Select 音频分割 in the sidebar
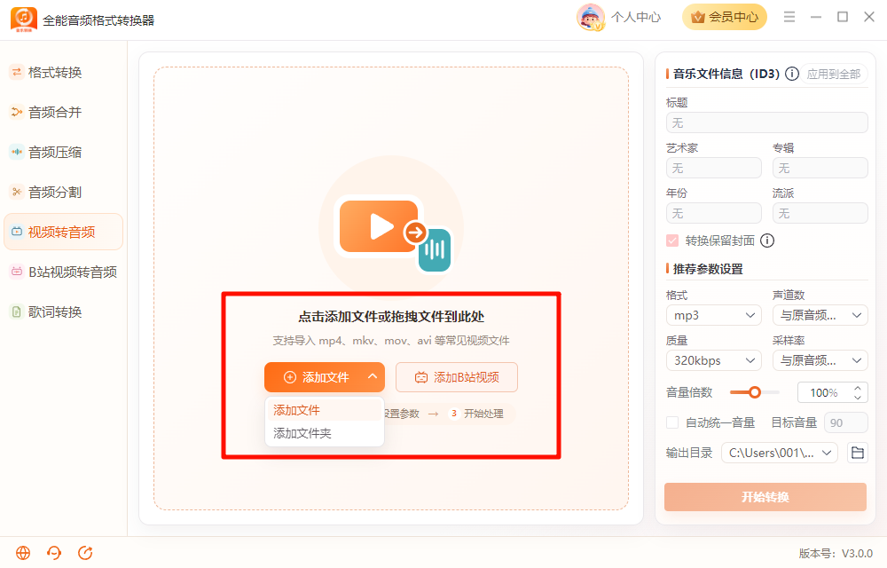Image resolution: width=887 pixels, height=568 pixels. 63,193
